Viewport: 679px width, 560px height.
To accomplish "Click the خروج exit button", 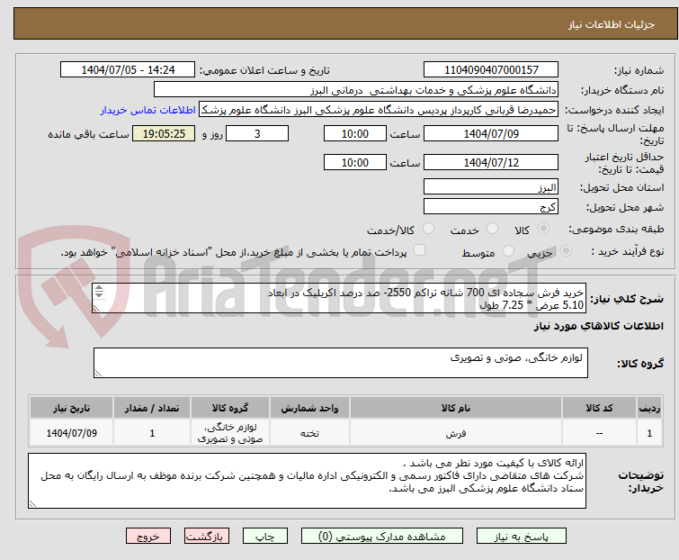I will click(148, 536).
